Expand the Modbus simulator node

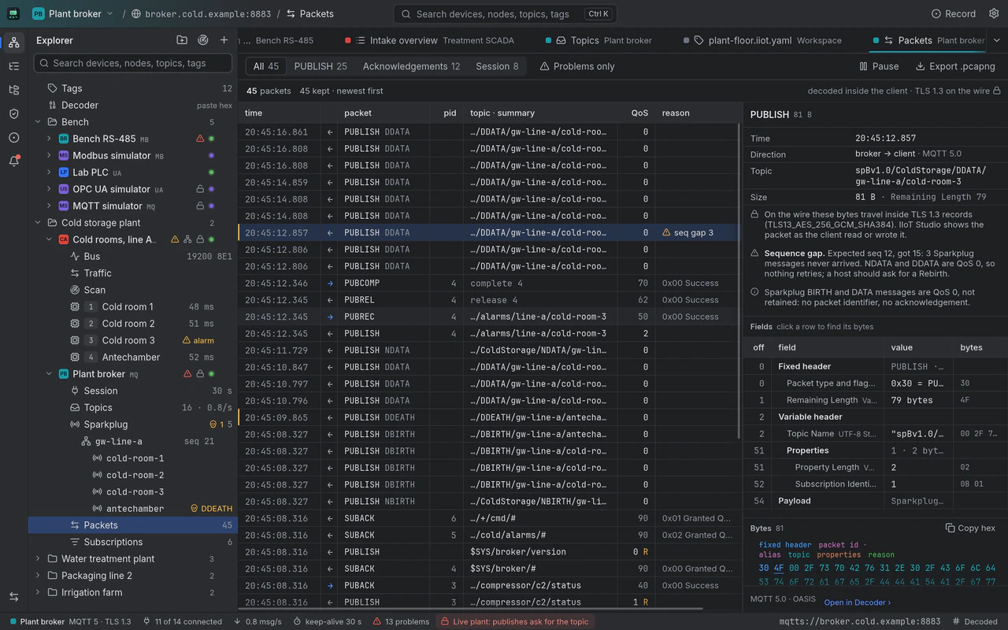(x=49, y=155)
